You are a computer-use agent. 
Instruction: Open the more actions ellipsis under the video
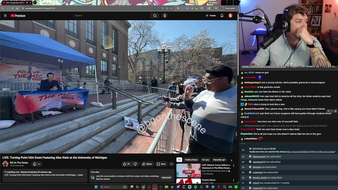171,164
